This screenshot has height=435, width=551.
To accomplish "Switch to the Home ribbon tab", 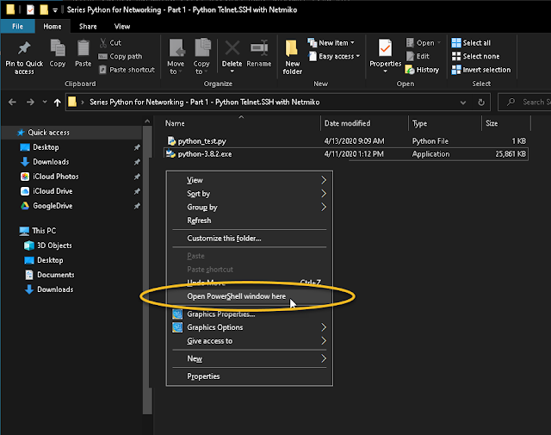I will pyautogui.click(x=53, y=27).
